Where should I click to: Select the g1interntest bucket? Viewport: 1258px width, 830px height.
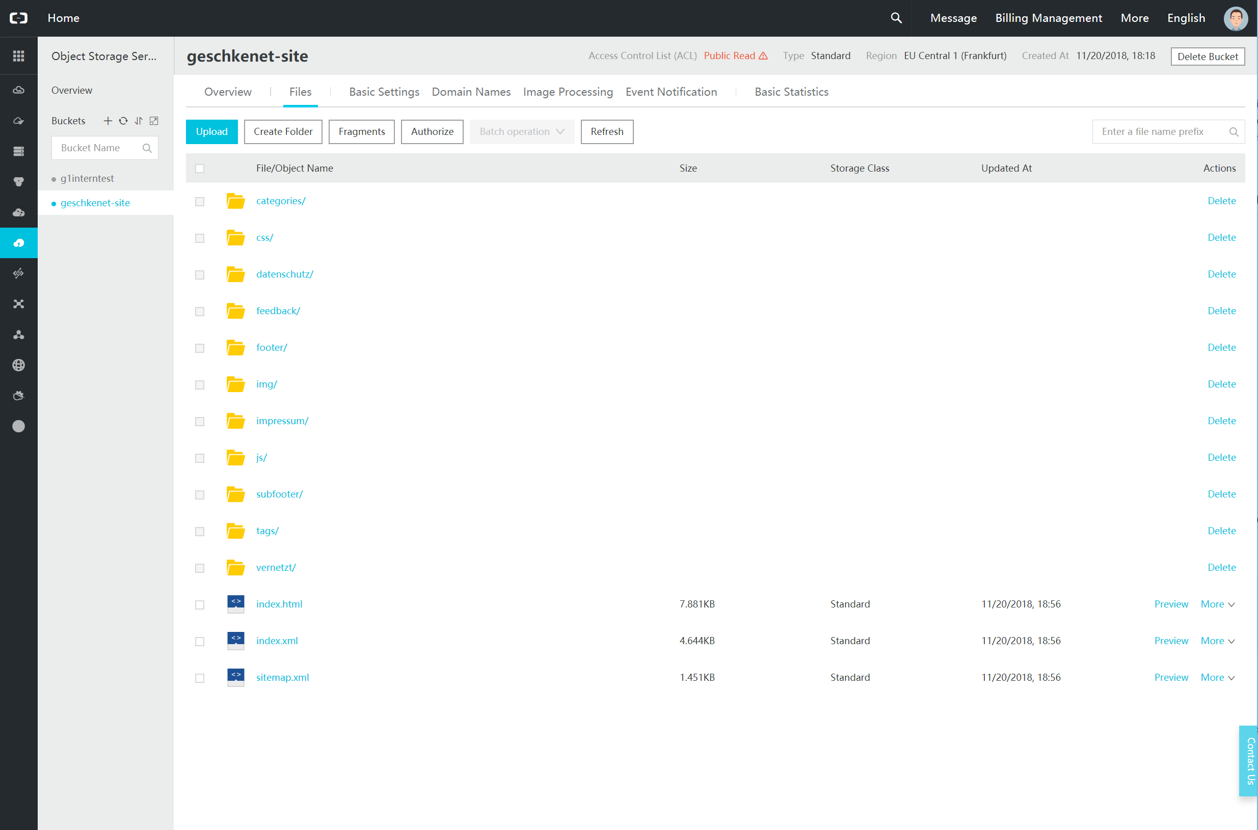click(88, 178)
